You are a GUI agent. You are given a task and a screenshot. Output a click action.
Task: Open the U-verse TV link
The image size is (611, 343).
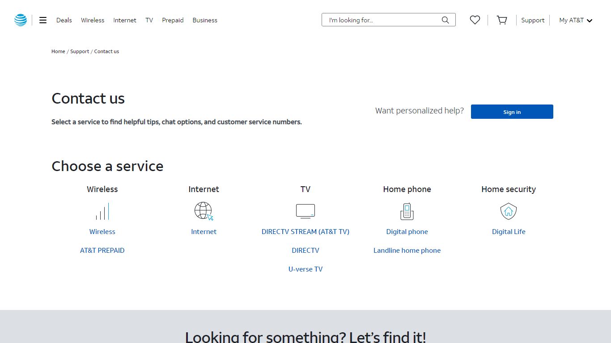click(305, 269)
